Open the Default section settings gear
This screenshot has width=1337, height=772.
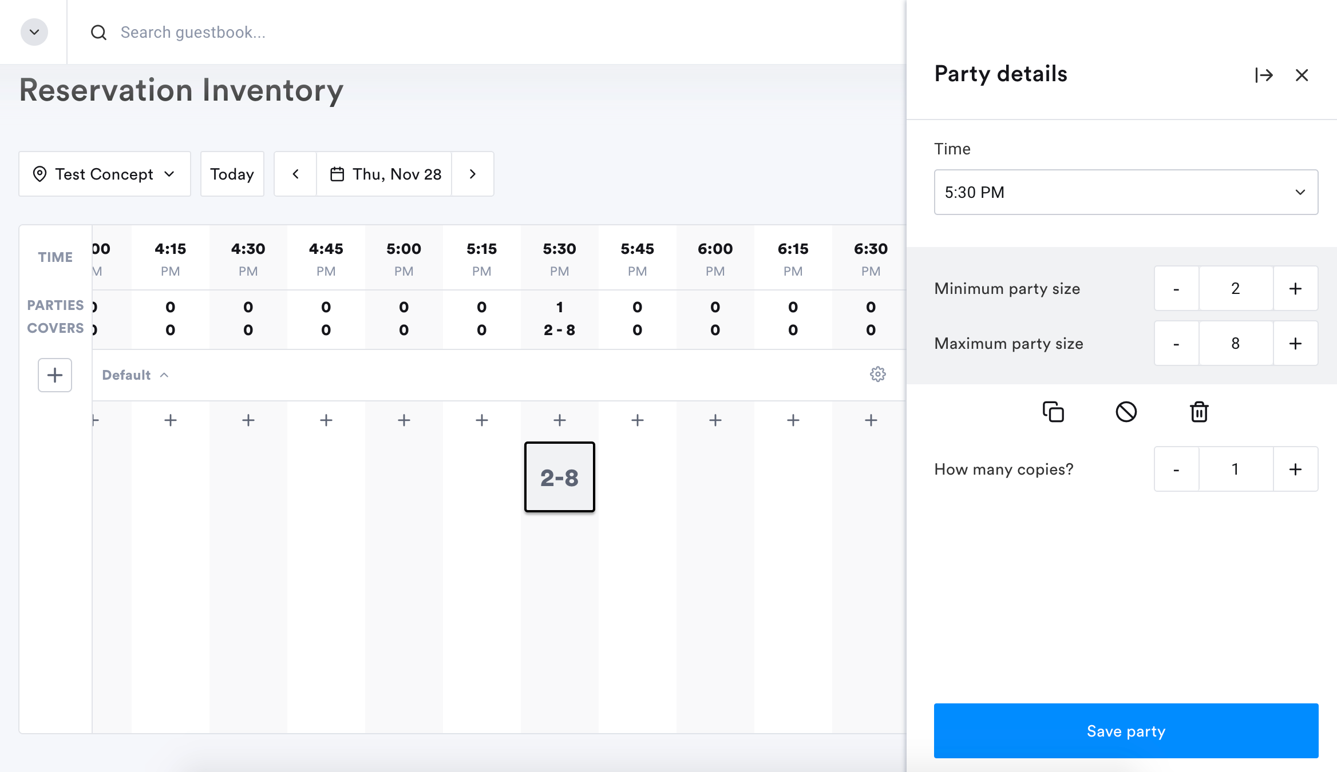[x=878, y=375]
